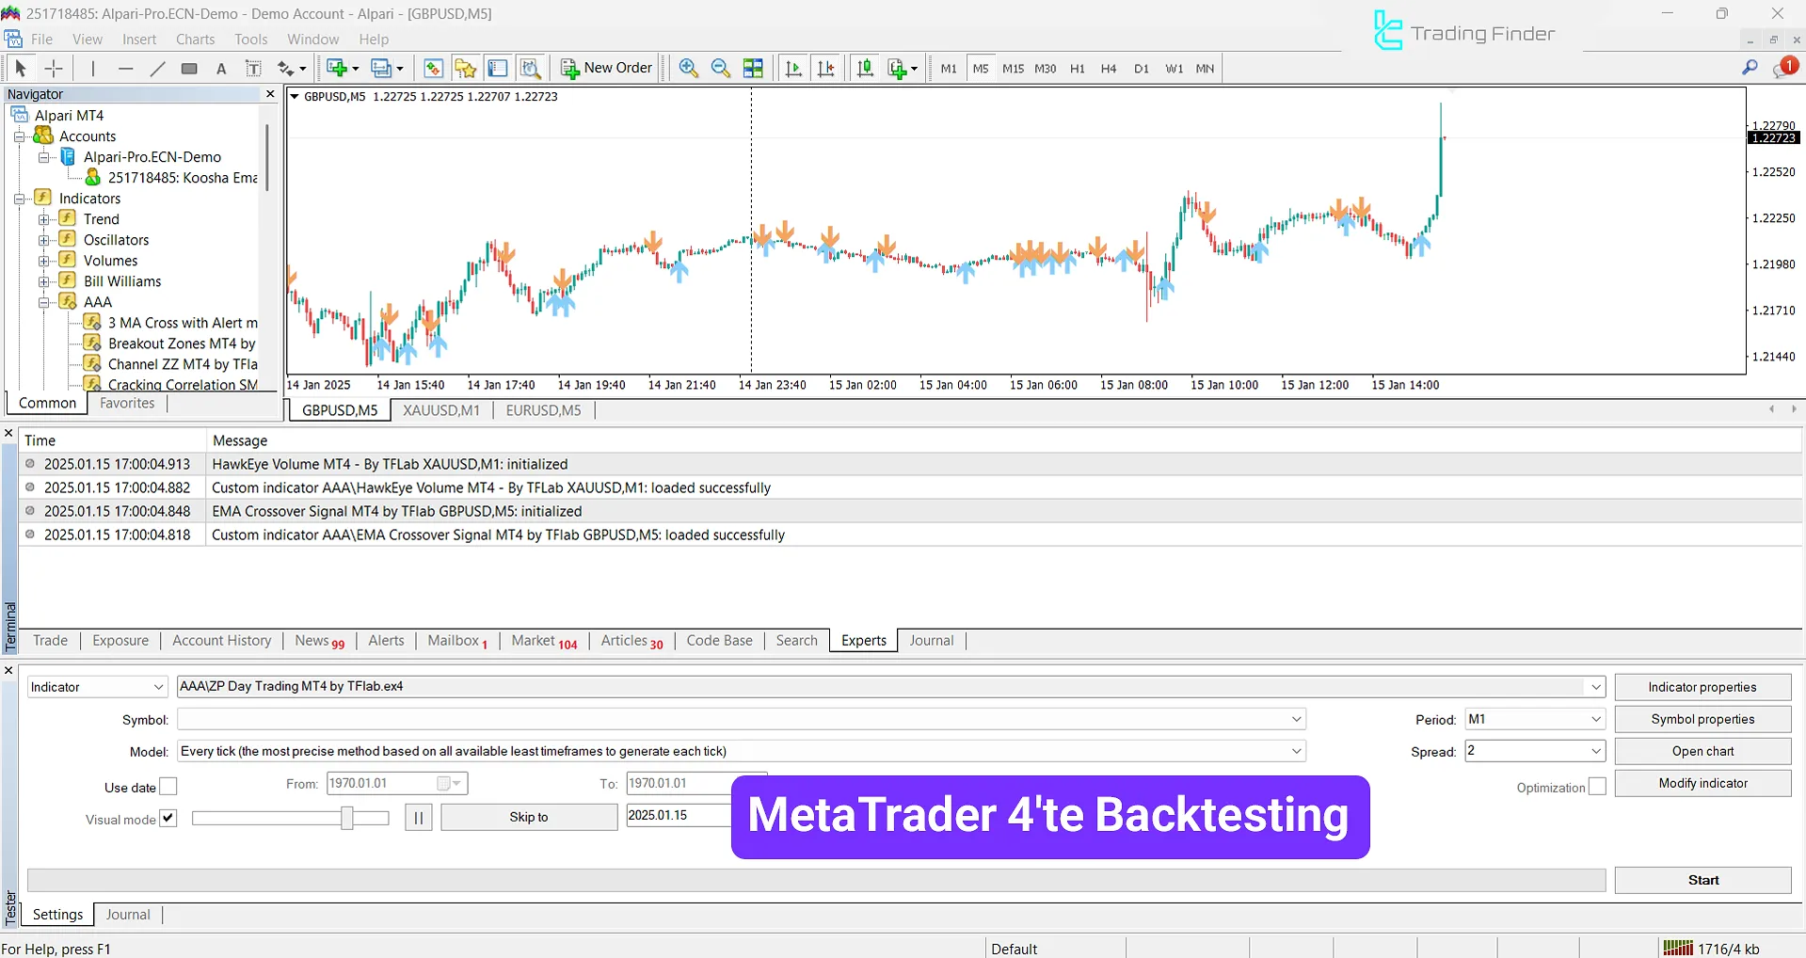Open the Charts menu
Image resolution: width=1806 pixels, height=958 pixels.
(194, 39)
